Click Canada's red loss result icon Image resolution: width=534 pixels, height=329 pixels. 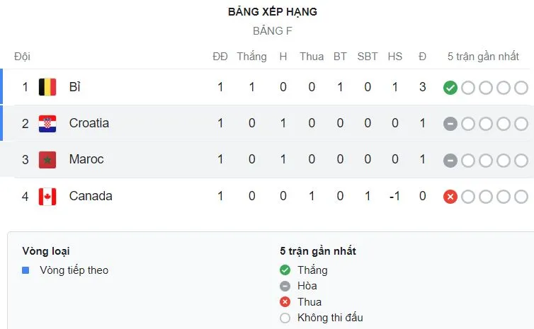(450, 197)
